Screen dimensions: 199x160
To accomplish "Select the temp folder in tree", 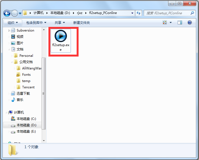I will tap(26, 81).
